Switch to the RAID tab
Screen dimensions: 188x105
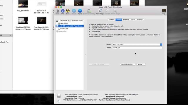133,20
